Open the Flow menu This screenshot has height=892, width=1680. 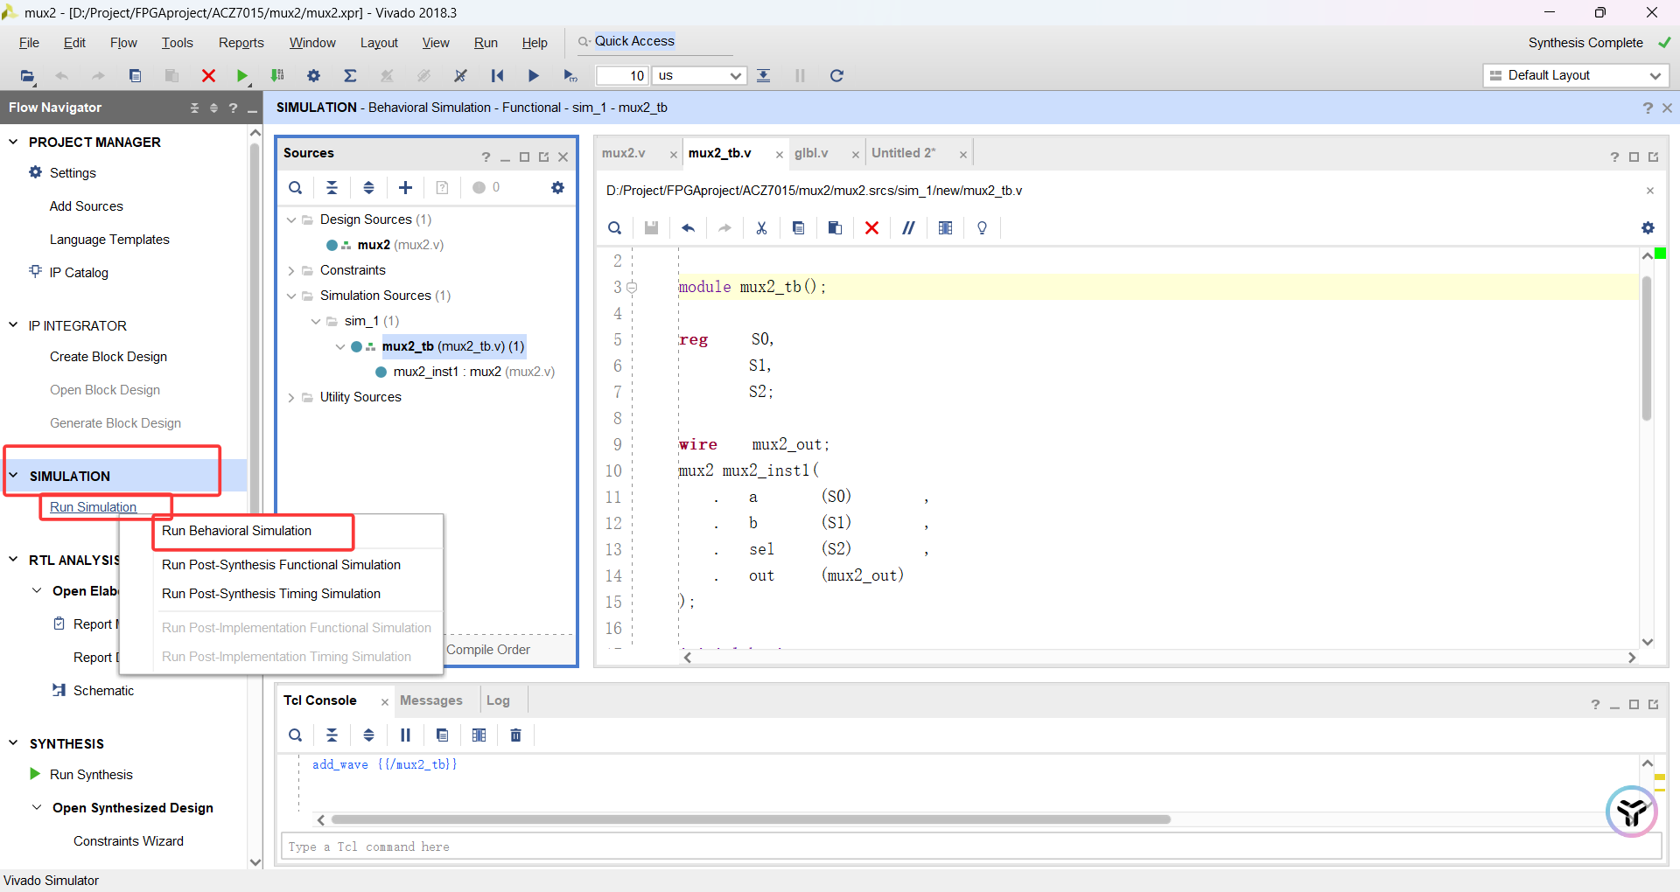click(x=123, y=43)
